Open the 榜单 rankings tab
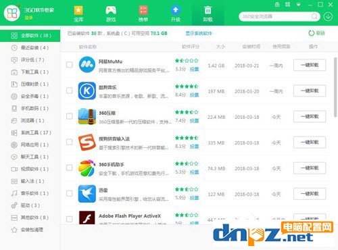338x250 pixels. point(143,14)
